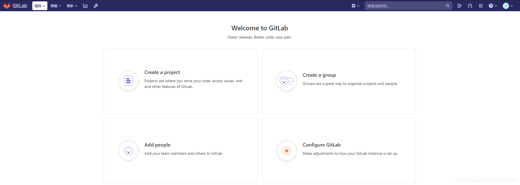The image size is (520, 185).
Task: Click the Create a group heading
Action: coord(319,75)
